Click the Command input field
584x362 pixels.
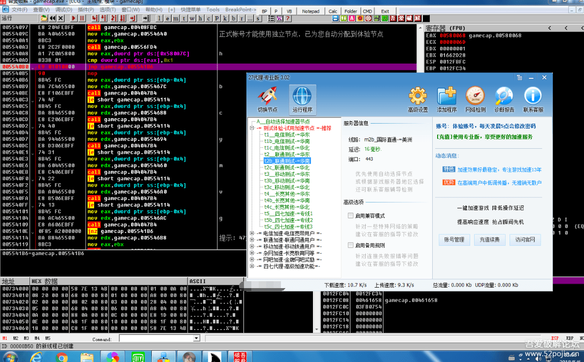(x=157, y=338)
